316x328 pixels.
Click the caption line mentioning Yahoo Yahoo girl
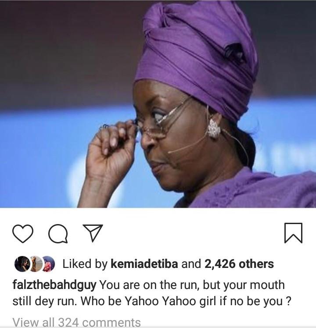152,301
